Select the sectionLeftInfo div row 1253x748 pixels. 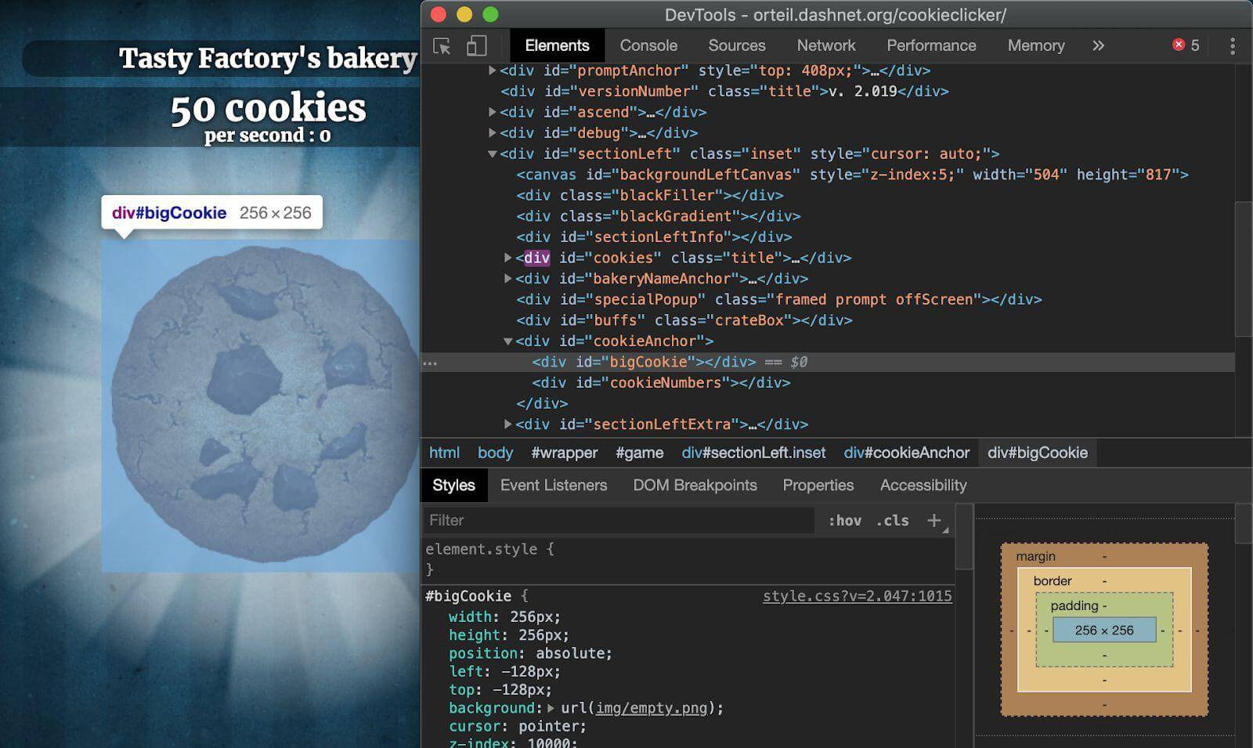coord(654,237)
